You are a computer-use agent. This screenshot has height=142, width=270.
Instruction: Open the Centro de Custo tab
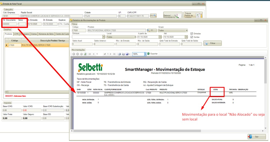(x=62, y=34)
